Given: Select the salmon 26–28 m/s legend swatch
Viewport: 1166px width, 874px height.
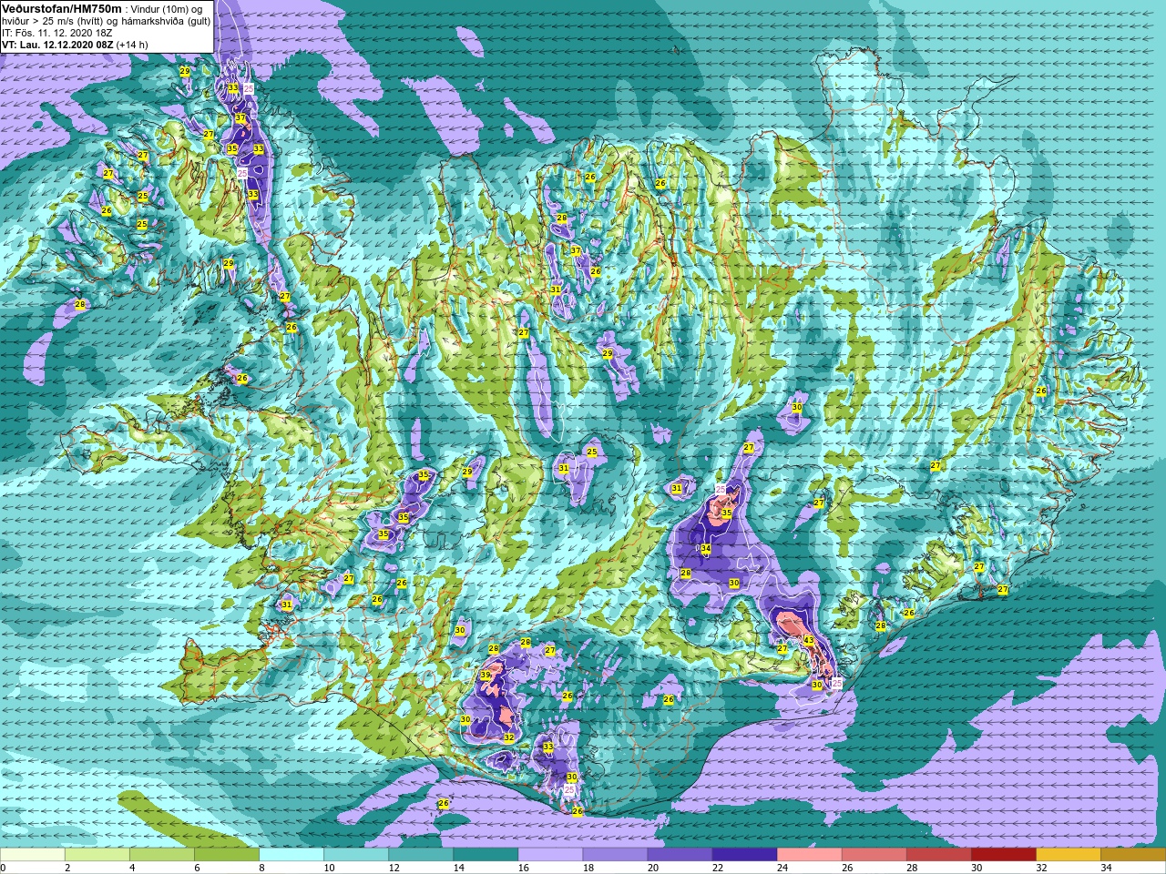Looking at the screenshot, I should click(874, 855).
